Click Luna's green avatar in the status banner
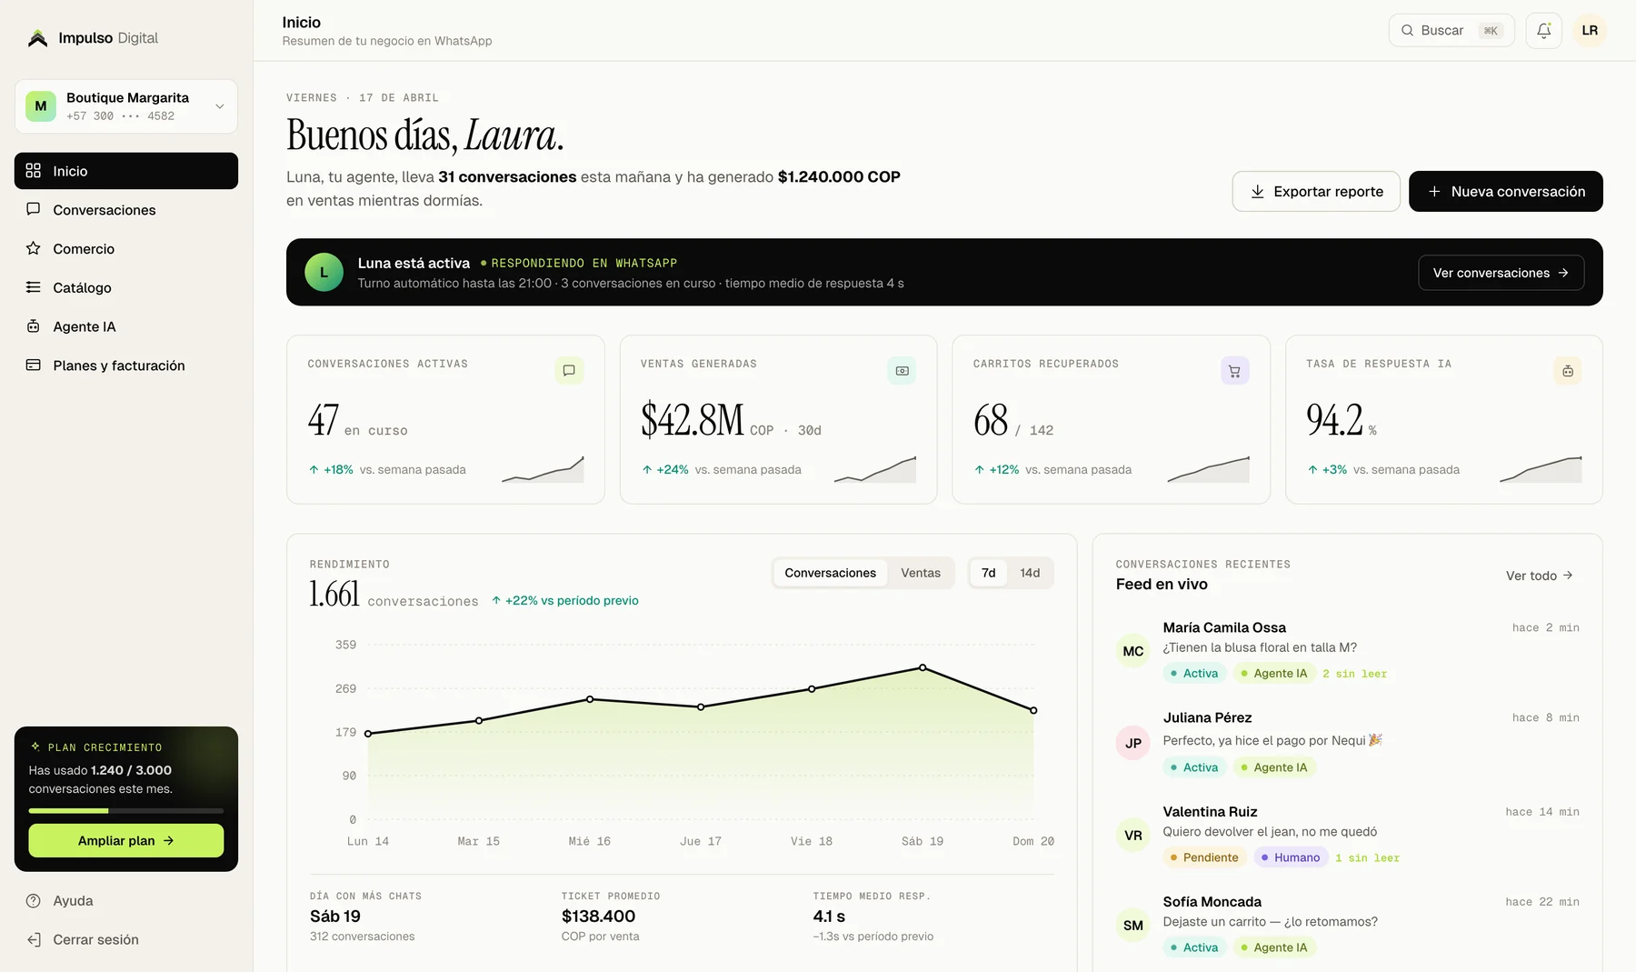The image size is (1636, 972). coord(324,273)
